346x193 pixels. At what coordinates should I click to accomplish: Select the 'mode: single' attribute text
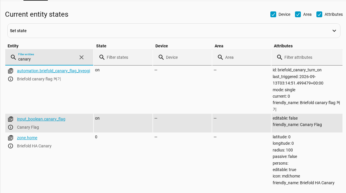point(284,90)
